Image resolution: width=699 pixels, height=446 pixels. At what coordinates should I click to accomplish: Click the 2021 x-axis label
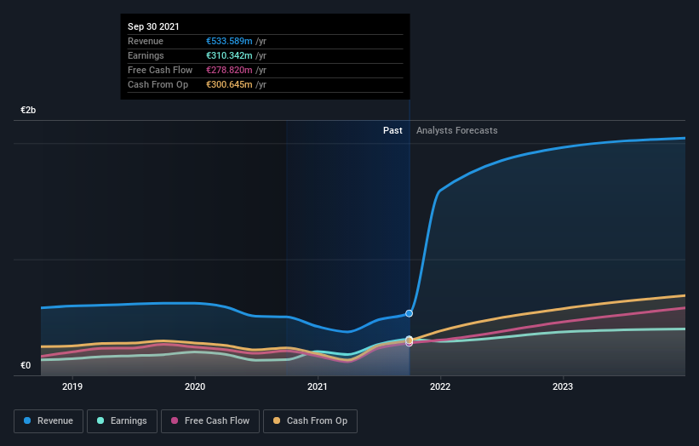pyautogui.click(x=318, y=386)
